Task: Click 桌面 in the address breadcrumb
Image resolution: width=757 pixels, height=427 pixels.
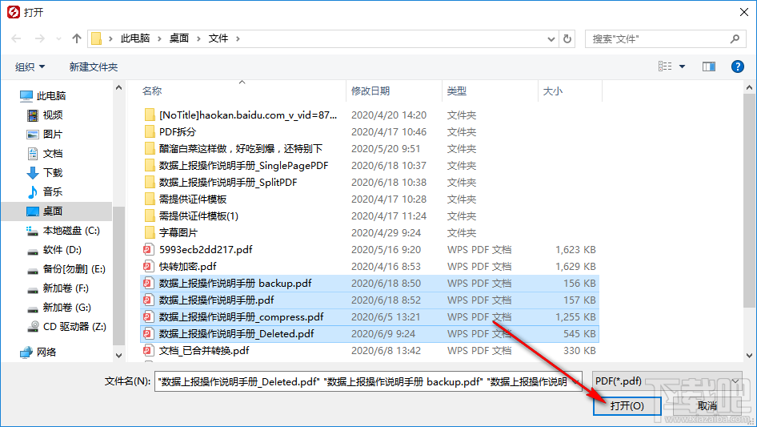Action: pos(178,38)
